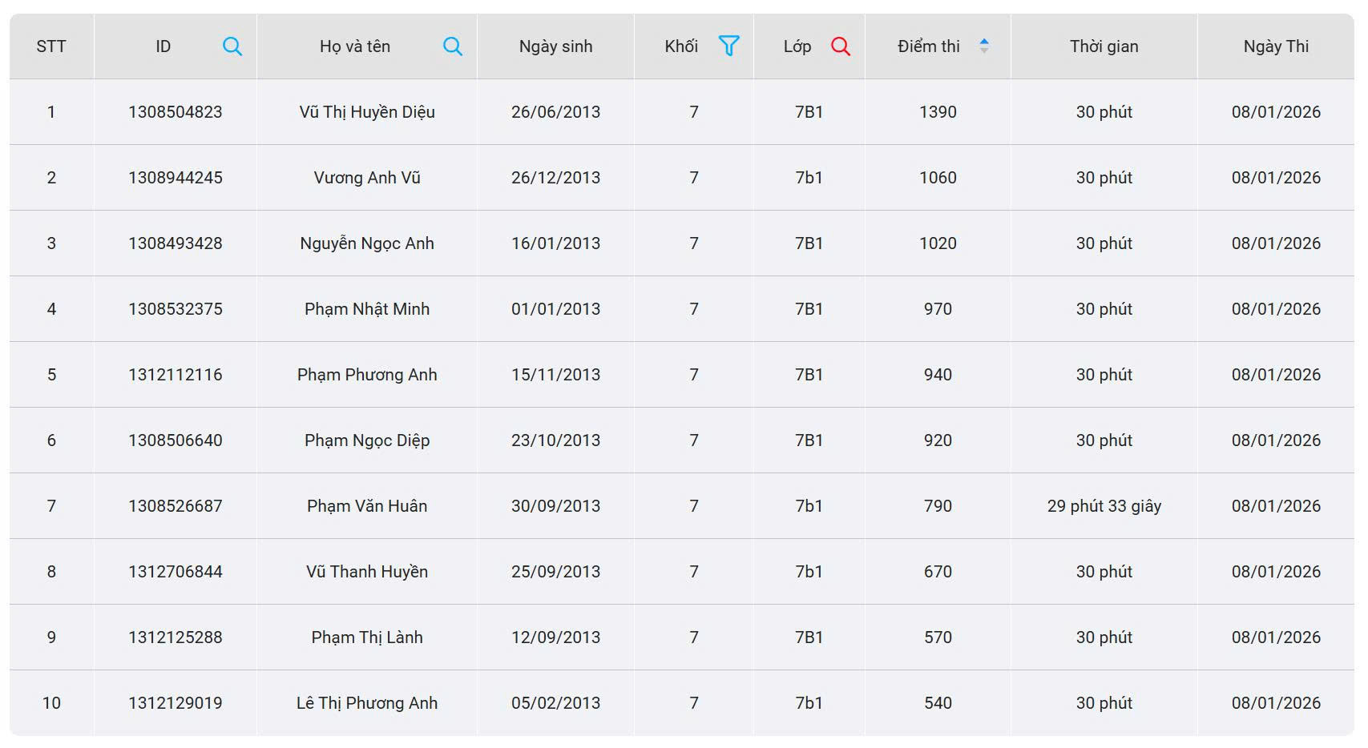Click Phạm Nhật Minh name cell
This screenshot has width=1368, height=748.
pyautogui.click(x=367, y=309)
